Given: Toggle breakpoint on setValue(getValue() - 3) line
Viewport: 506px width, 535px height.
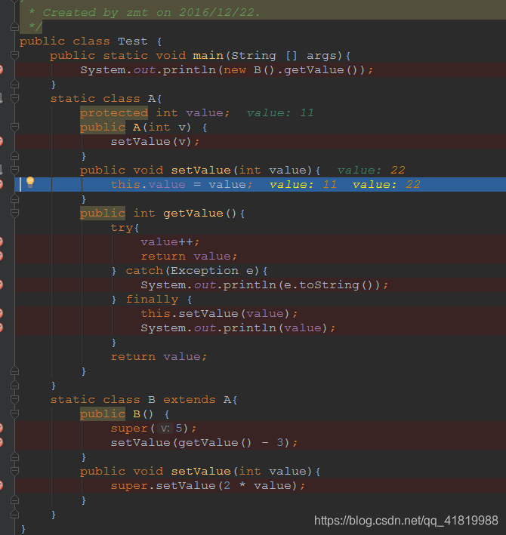Looking at the screenshot, I should (x=2, y=442).
